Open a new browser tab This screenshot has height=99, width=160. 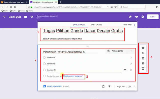click(60, 2)
